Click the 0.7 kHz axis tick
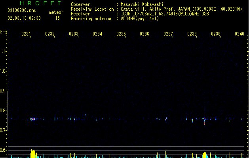The width and height of the screenshot is (249, 158). pos(3,130)
